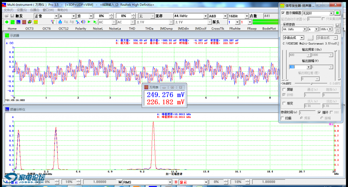Click the DDP viewer icon
The height and width of the screenshot is (187, 348).
[53, 22]
